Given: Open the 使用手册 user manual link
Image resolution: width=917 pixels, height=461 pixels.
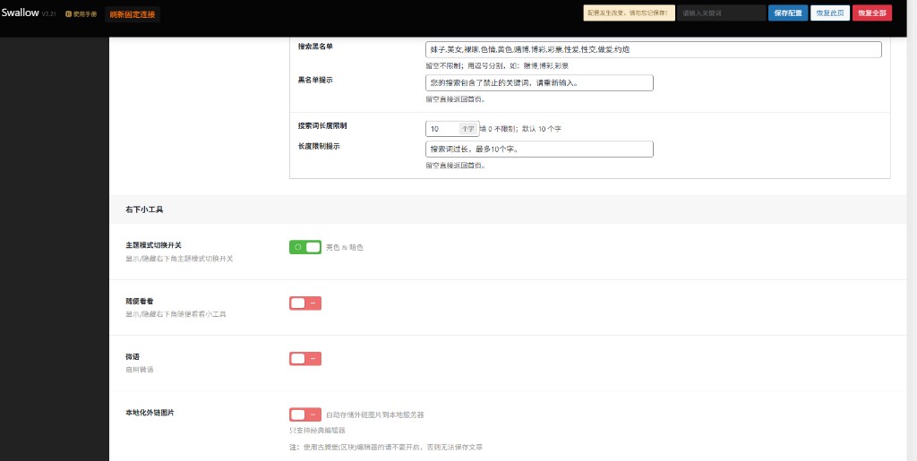Looking at the screenshot, I should 84,13.
